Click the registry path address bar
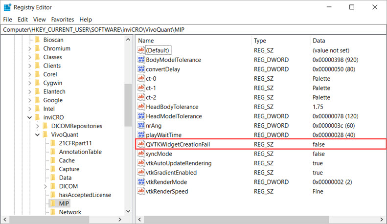 (x=193, y=30)
